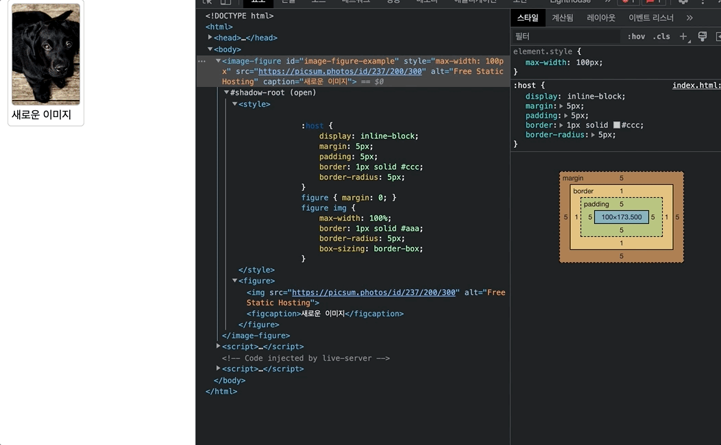Collapse the figure element node
Screen dimensions: 721x445
pos(234,280)
